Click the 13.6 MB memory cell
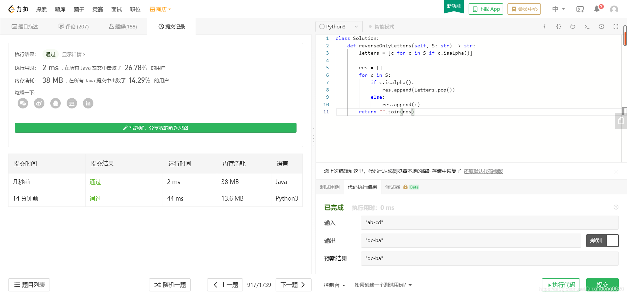This screenshot has width=627, height=295. click(244, 198)
